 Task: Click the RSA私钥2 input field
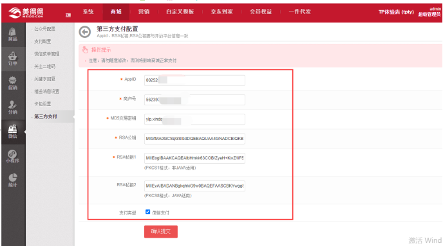coord(194,186)
